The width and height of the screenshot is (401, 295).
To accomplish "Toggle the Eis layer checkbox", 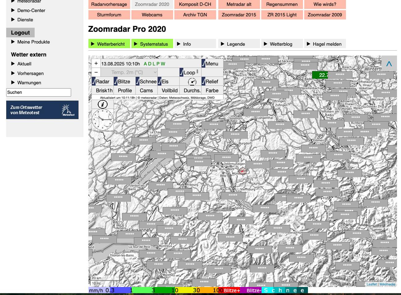I will coord(160,81).
